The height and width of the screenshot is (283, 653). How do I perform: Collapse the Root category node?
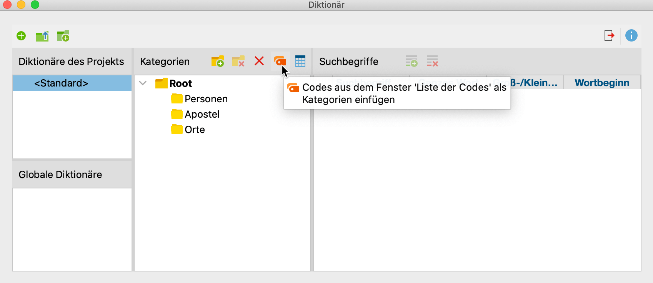143,83
